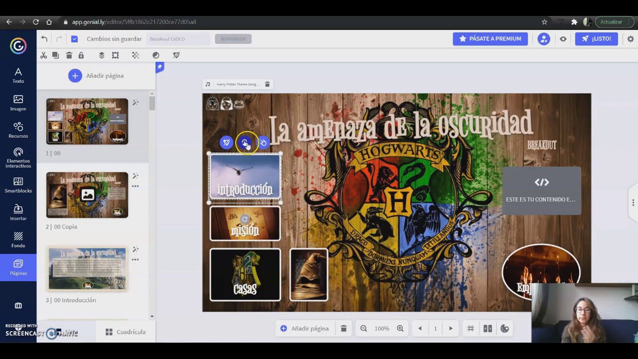Open the Smartblocks panel
Viewport: 638px width, 359px height.
[18, 185]
